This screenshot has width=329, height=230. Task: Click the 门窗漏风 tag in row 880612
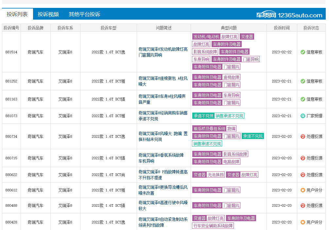coord(231,190)
